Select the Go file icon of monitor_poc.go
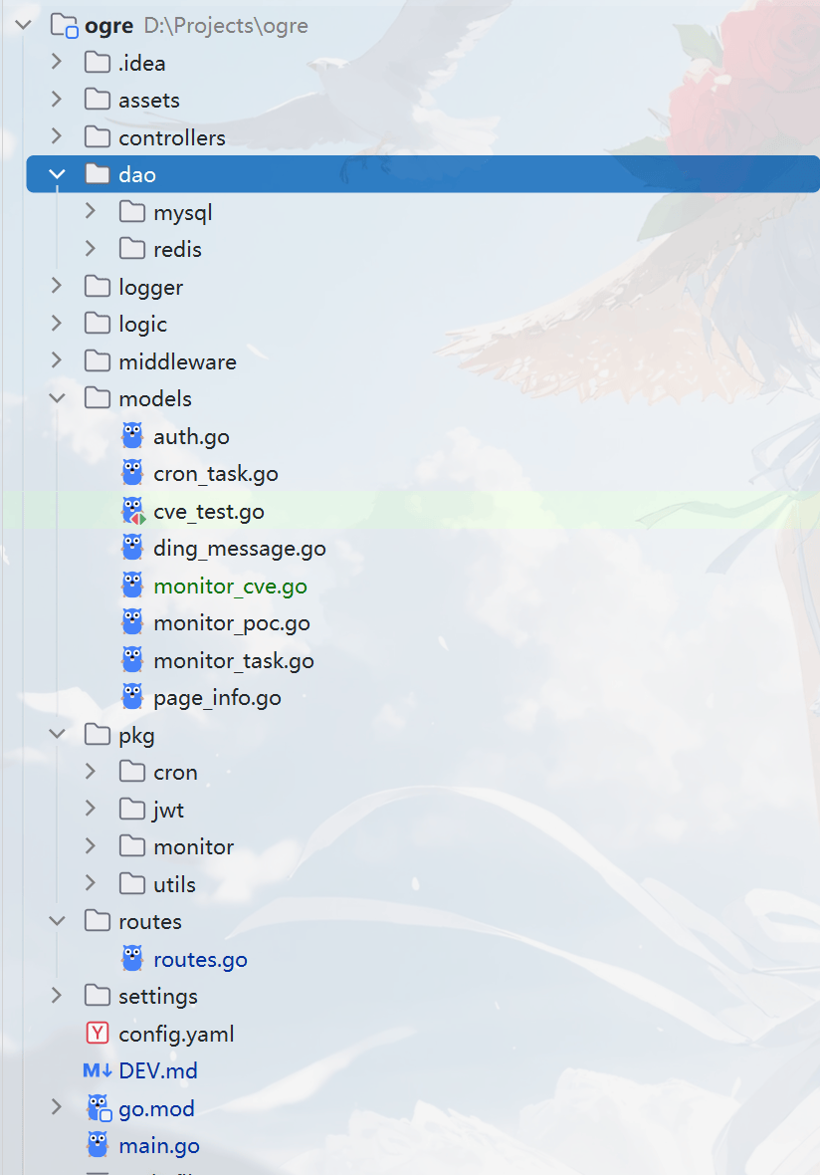Viewport: 820px width, 1175px height. pyautogui.click(x=132, y=622)
